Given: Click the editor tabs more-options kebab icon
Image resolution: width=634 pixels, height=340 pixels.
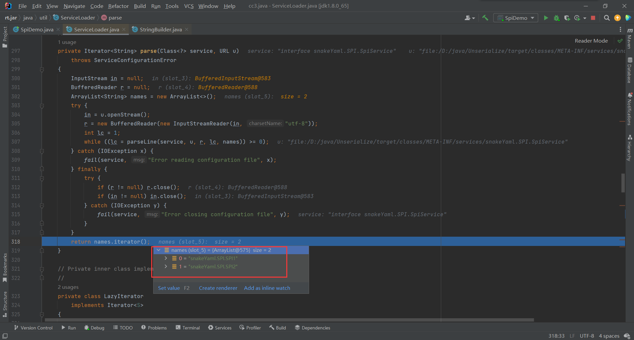Looking at the screenshot, I should click(620, 29).
